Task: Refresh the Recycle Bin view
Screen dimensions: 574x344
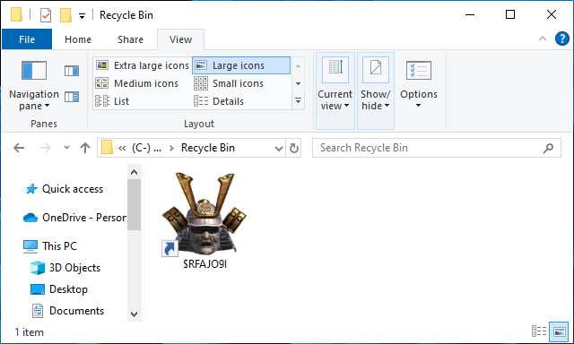Action: [294, 148]
